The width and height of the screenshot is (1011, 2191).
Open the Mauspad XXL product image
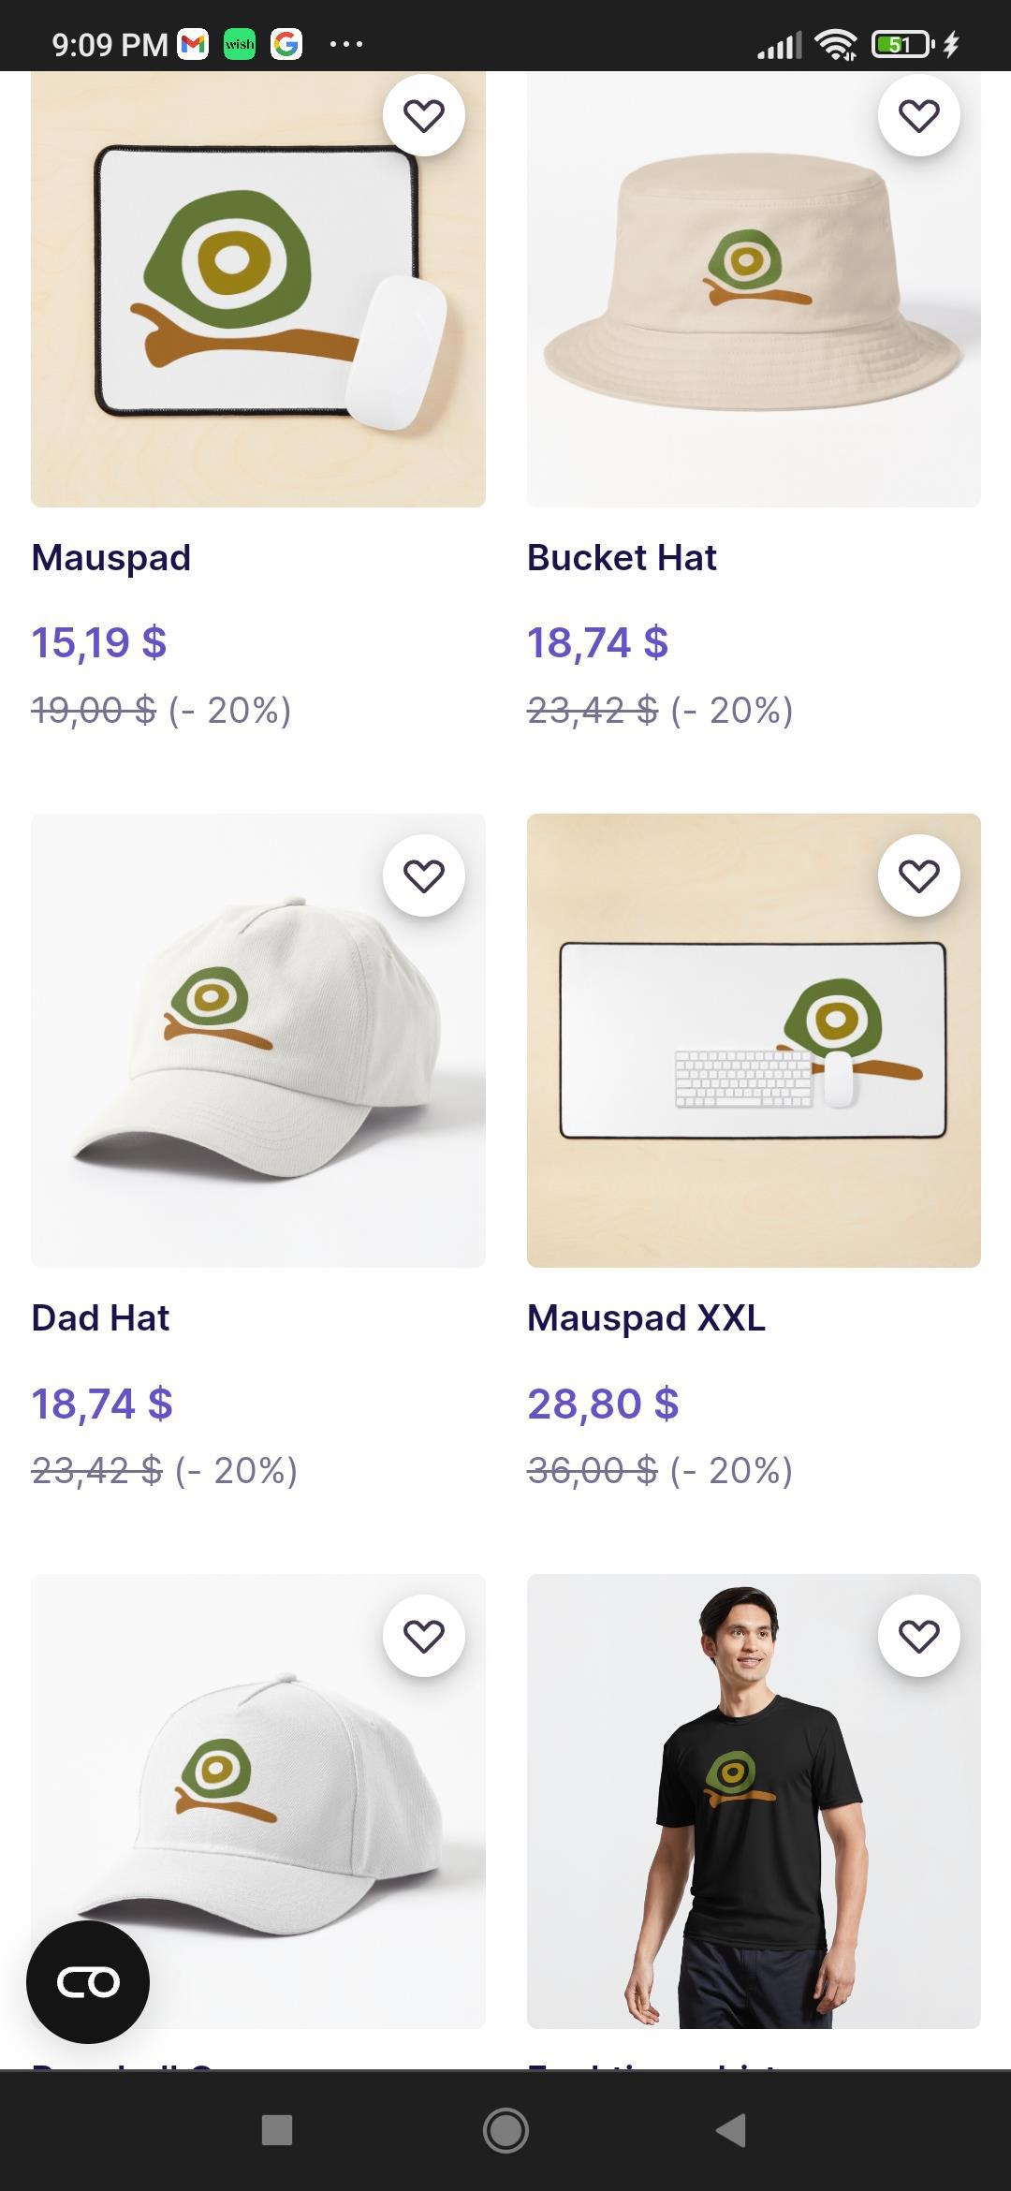[754, 1039]
